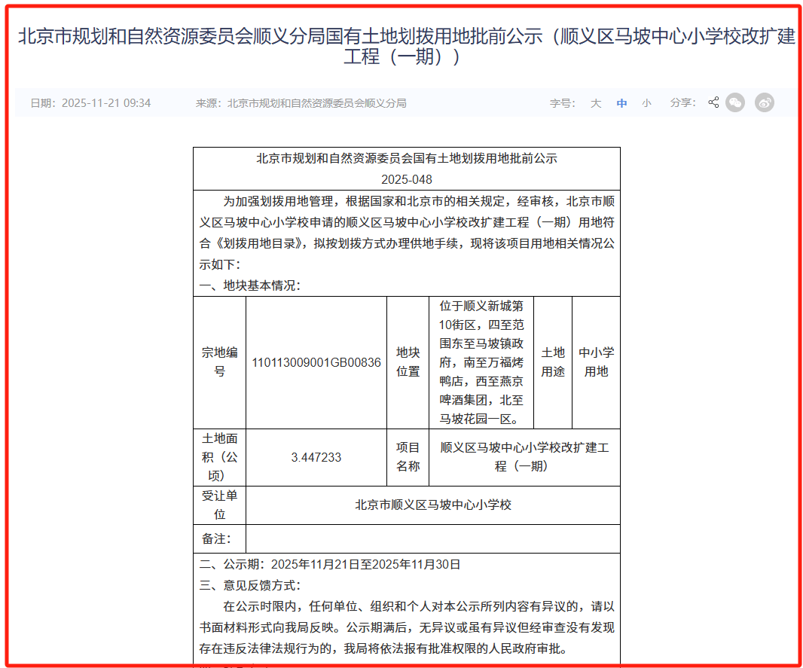Screen dimensions: 803x668
Task: Set font size to large (大)
Action: pos(596,103)
